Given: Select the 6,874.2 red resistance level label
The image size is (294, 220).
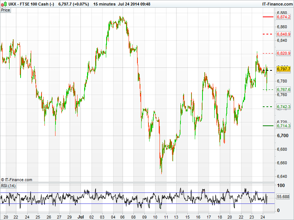Looking at the screenshot, I should [283, 17].
